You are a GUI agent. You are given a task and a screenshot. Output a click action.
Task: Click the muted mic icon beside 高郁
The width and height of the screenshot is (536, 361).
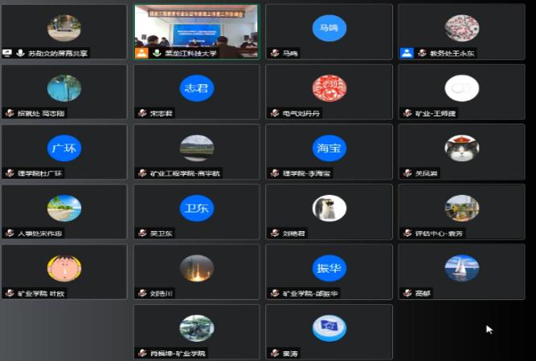[407, 293]
